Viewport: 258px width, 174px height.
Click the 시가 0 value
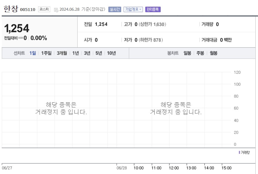[x=96, y=40]
